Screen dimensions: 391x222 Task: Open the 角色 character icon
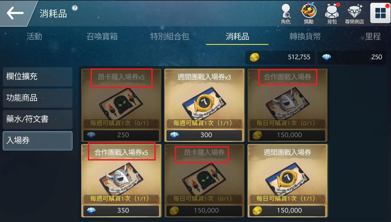[285, 14]
